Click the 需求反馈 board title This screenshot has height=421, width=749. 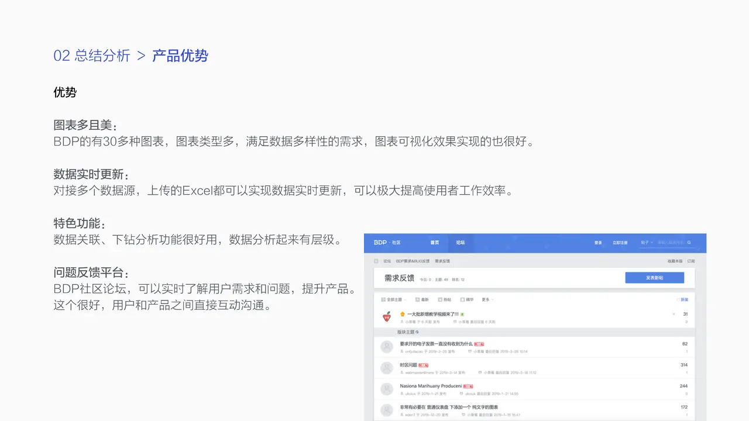[399, 278]
